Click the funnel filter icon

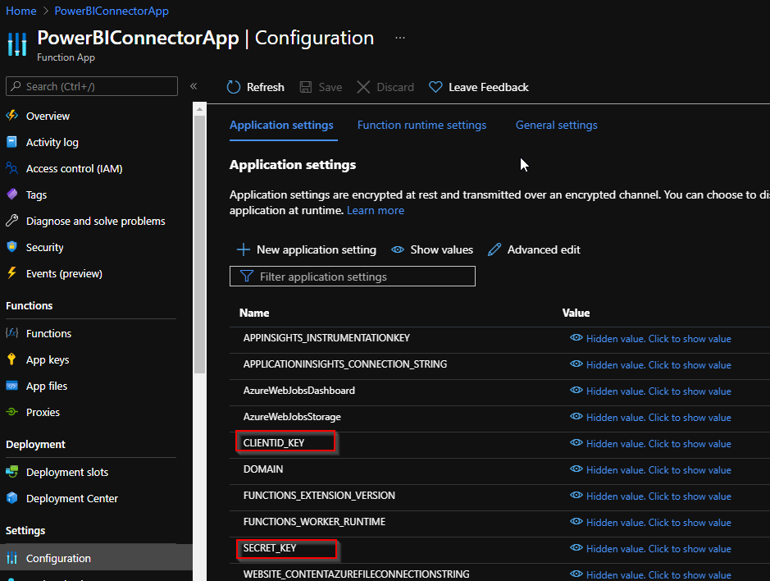tap(247, 277)
